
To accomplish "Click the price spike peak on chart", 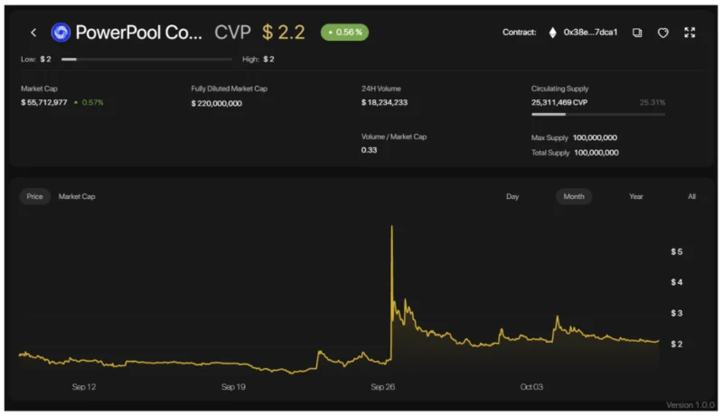I will [x=392, y=226].
